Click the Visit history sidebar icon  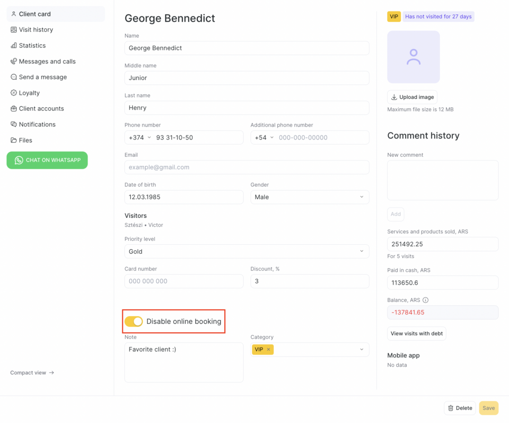[14, 30]
